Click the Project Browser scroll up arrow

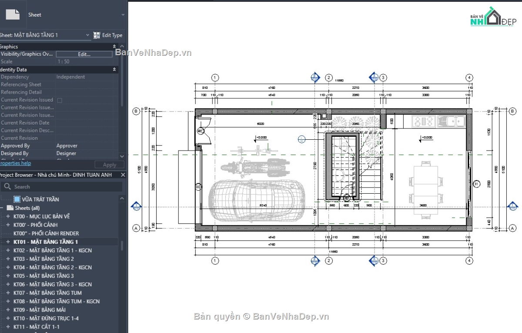coord(122,198)
